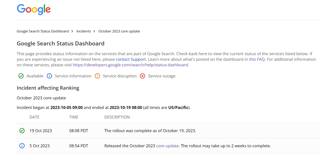Click the 'Available' legend label
Viewport: 320px width, 157px height.
35,76
